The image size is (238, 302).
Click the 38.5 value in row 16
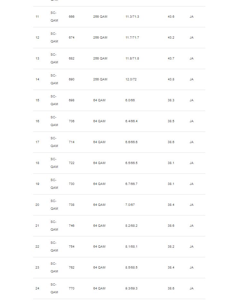pos(171,121)
